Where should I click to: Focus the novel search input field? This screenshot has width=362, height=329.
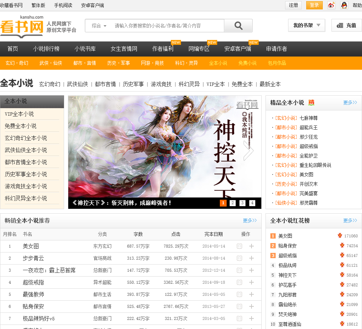(x=167, y=26)
